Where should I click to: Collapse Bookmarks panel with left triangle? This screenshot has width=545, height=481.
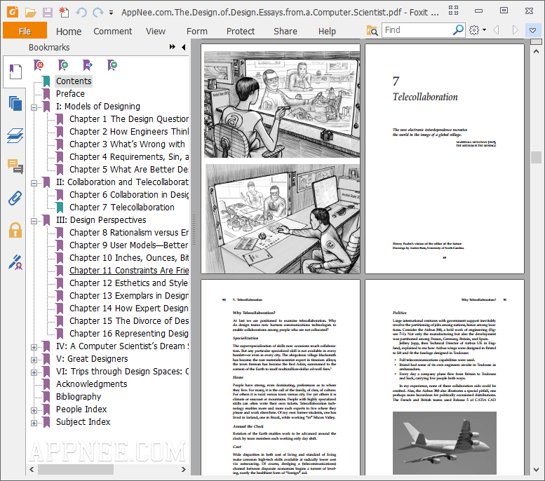pyautogui.click(x=184, y=47)
